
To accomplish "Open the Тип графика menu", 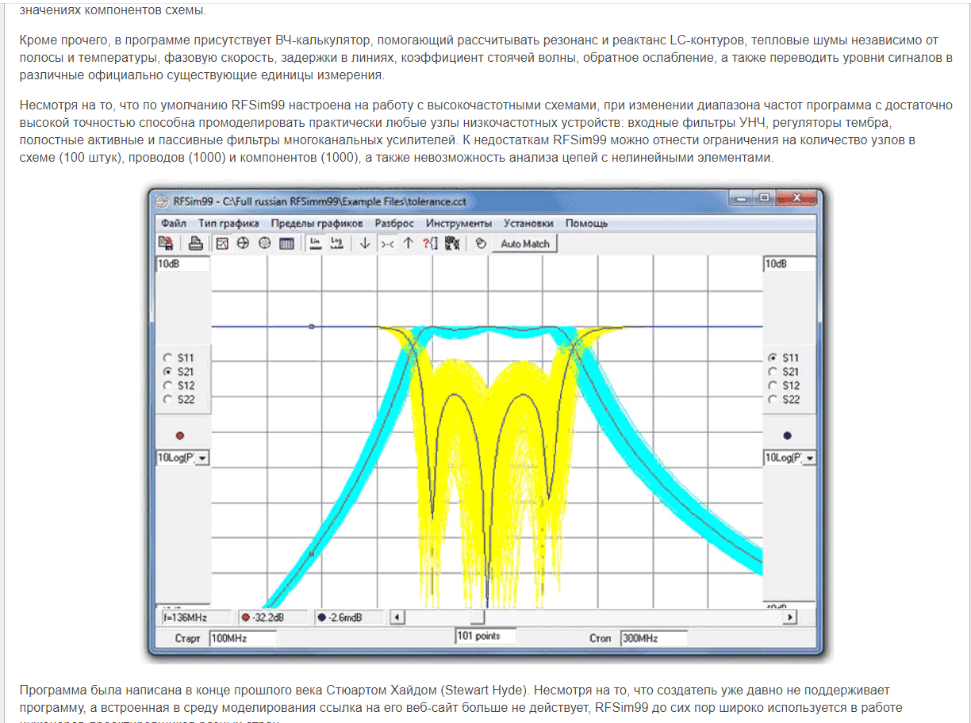I will click(x=228, y=224).
